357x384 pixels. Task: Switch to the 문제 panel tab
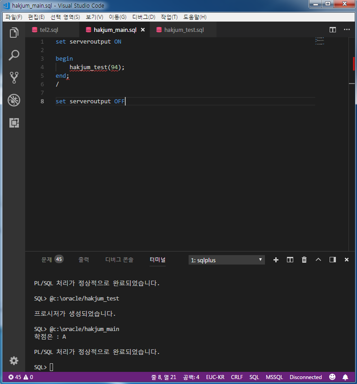[53, 260]
